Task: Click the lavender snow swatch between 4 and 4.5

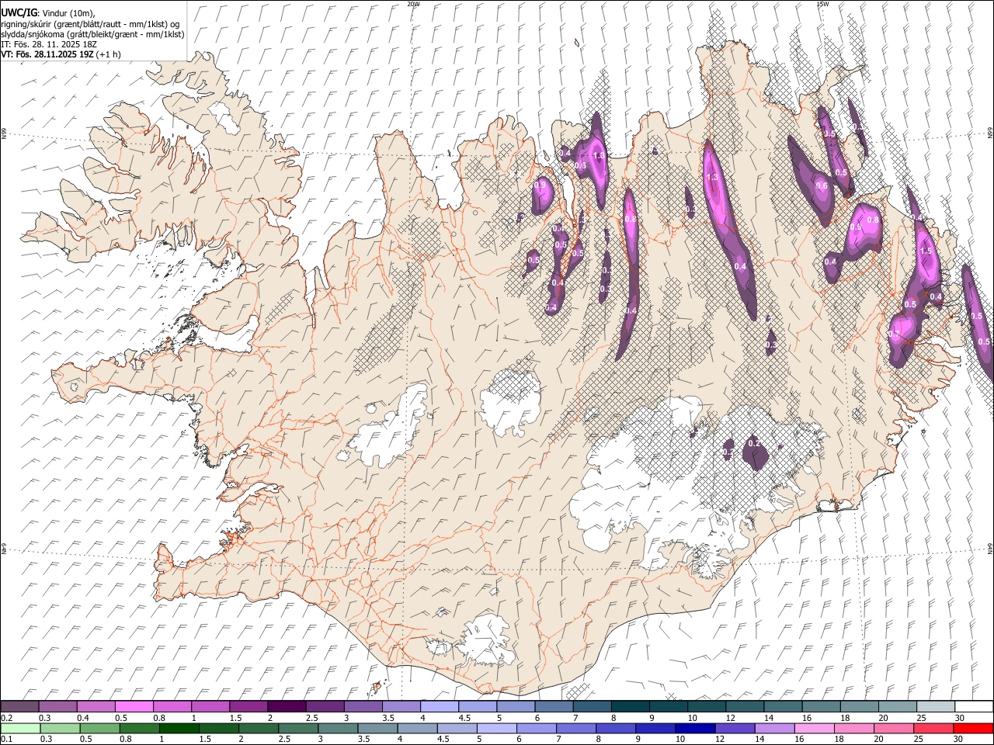Action: pos(439,706)
